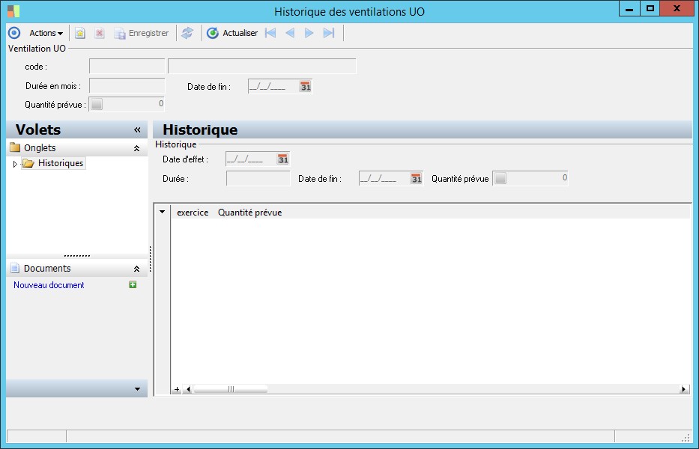Open calendar for top Date de fin
The width and height of the screenshot is (699, 449).
pos(306,86)
